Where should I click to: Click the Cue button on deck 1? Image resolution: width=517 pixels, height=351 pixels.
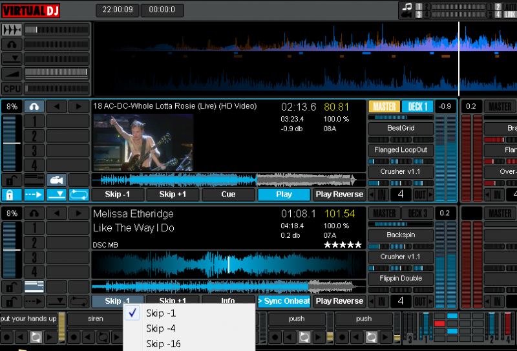pos(228,194)
